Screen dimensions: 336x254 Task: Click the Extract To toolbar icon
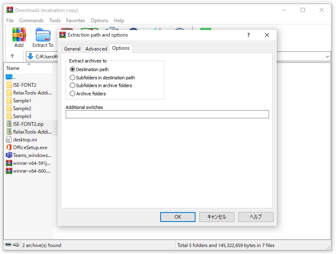click(x=43, y=37)
